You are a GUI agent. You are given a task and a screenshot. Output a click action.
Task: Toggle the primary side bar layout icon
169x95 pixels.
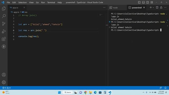(139, 2)
